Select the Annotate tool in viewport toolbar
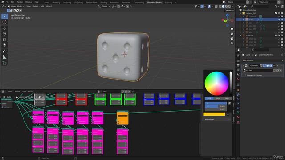285x160 pixels. click(4, 52)
